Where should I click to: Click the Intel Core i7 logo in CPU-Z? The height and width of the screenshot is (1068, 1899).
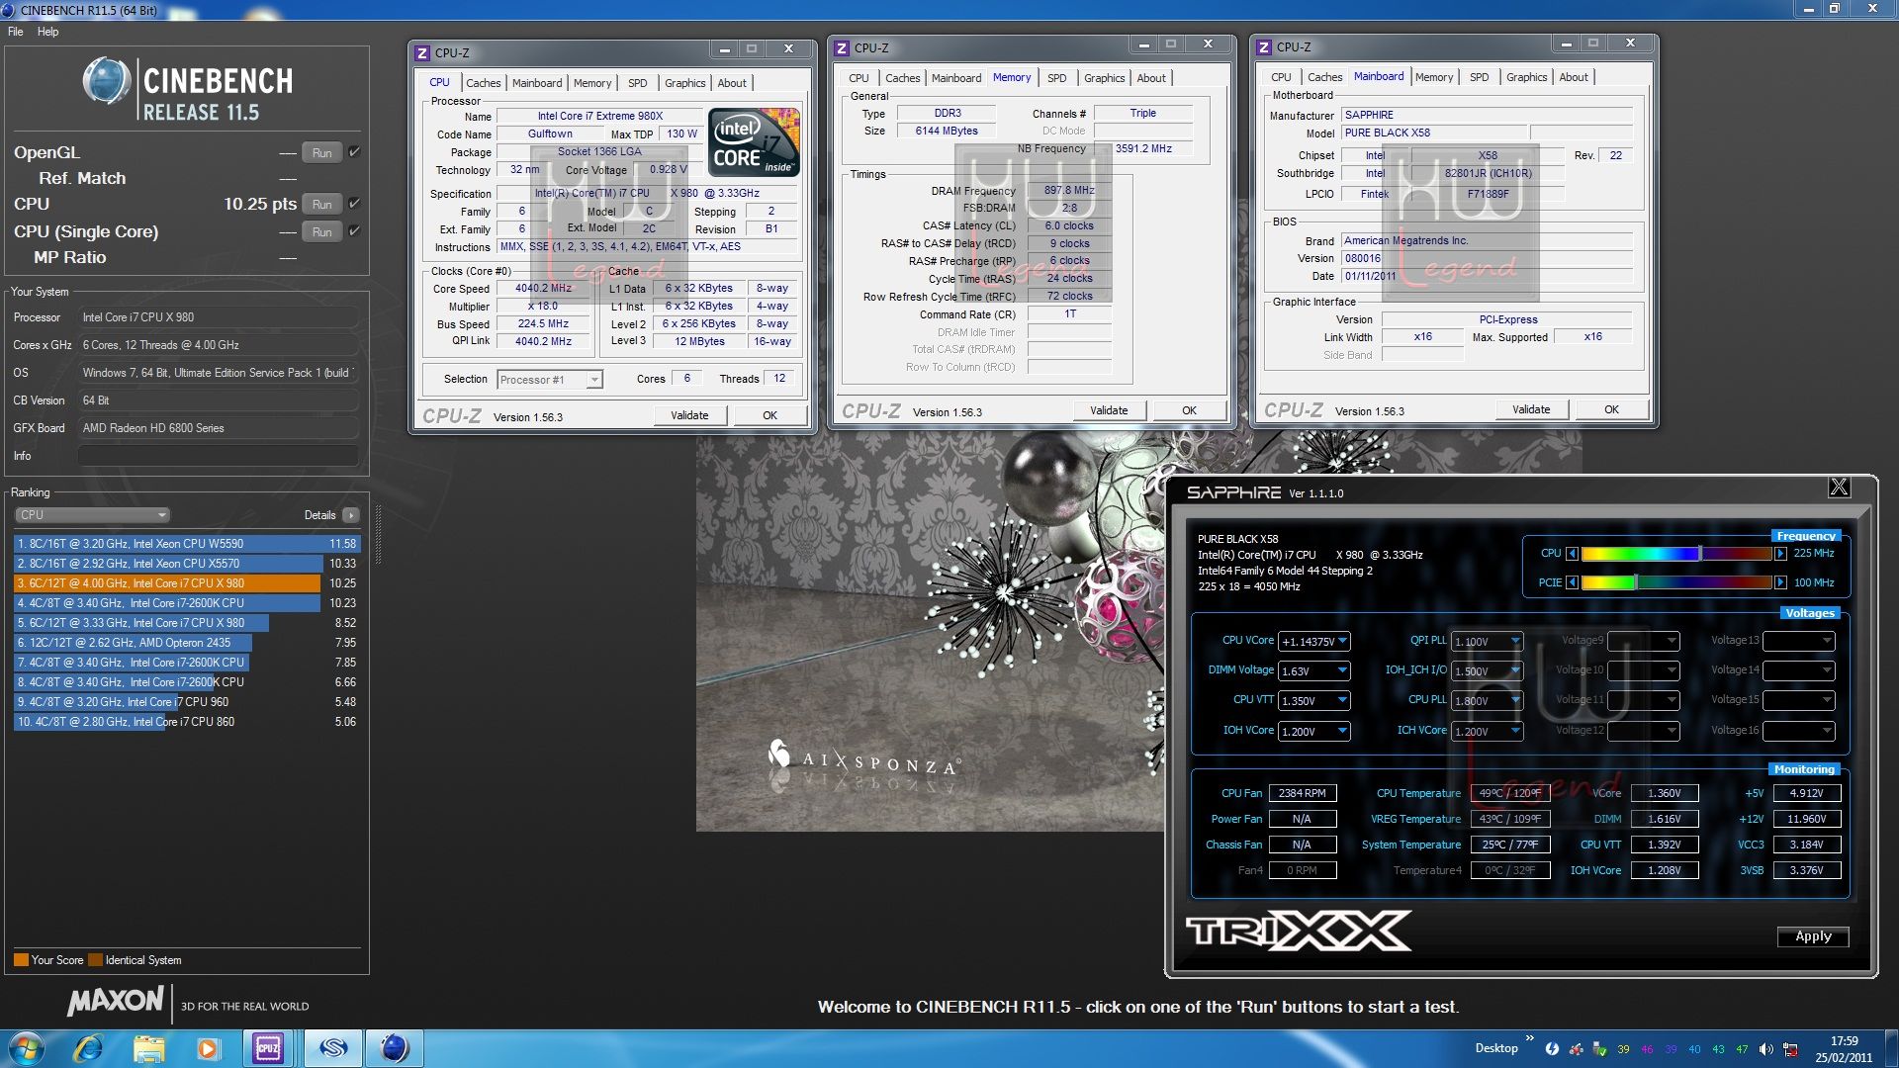coord(755,142)
